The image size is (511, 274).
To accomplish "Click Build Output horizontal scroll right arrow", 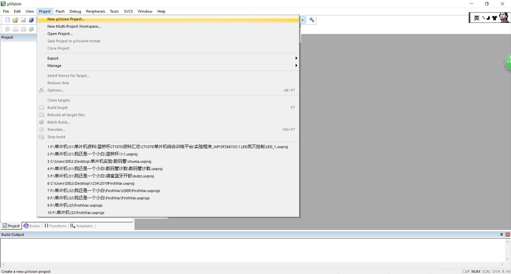I will click(502, 264).
